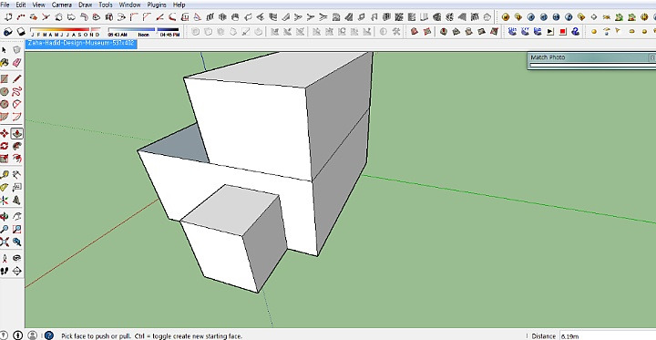
Task: Click the red stop square toolbar icon
Action: tap(563, 31)
